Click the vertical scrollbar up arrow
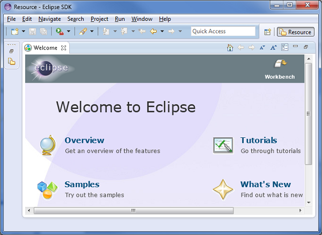 309,58
